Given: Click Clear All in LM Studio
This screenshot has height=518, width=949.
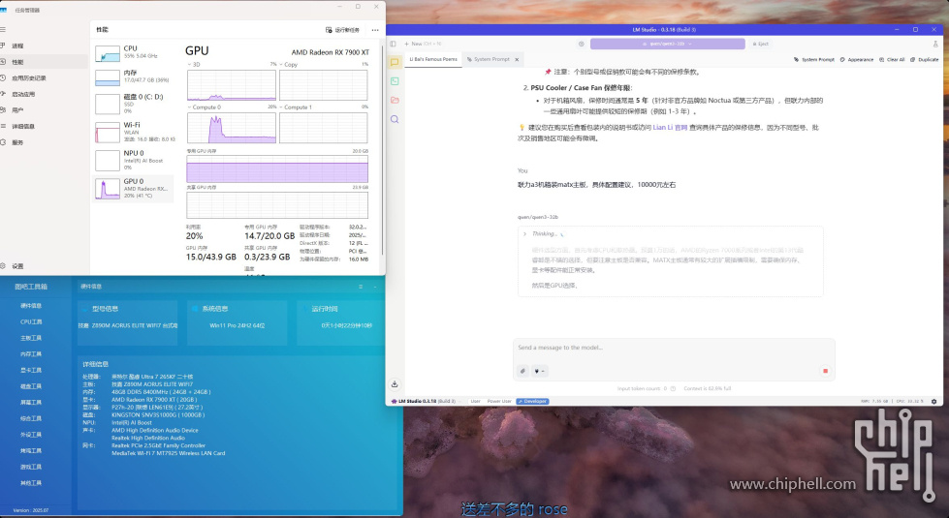Looking at the screenshot, I should click(892, 59).
